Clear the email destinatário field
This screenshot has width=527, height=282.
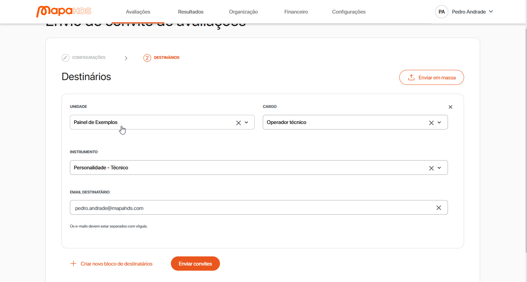coord(438,208)
